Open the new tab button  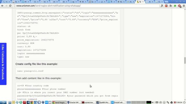(x=167, y=2)
